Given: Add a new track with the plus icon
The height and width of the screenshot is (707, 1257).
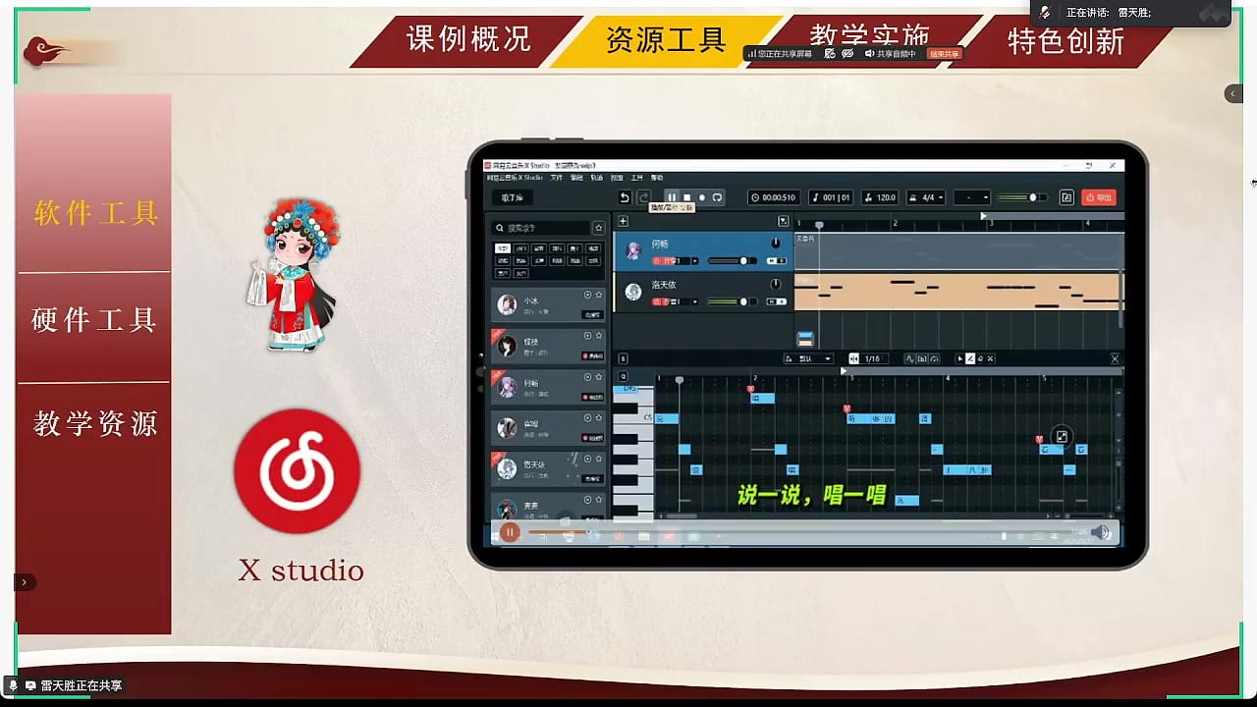Looking at the screenshot, I should click(x=623, y=221).
